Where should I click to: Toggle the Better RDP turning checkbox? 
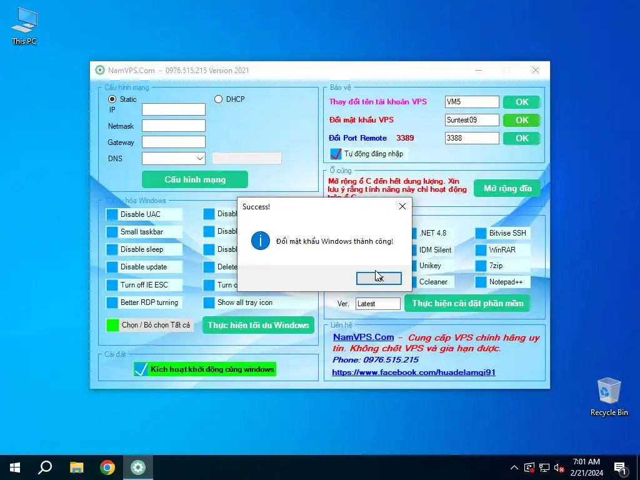point(112,302)
